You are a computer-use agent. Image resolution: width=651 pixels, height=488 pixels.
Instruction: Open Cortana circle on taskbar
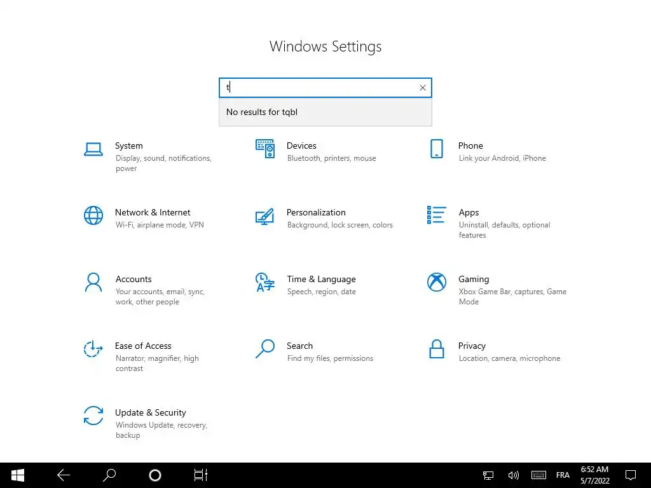click(x=155, y=475)
